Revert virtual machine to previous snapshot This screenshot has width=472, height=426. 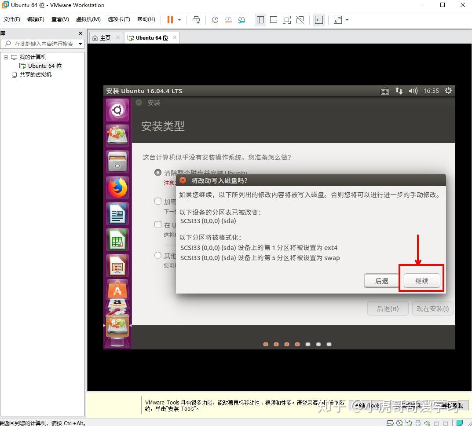pyautogui.click(x=228, y=20)
